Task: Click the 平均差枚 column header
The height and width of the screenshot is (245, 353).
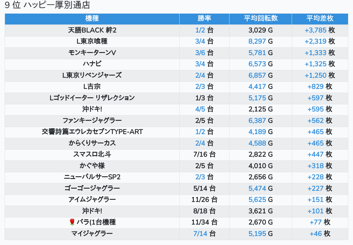Action: pyautogui.click(x=320, y=18)
